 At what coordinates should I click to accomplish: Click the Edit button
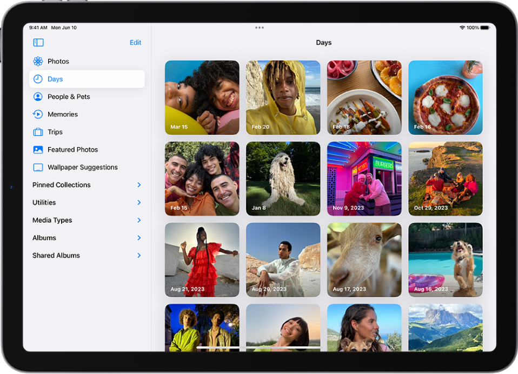(135, 42)
